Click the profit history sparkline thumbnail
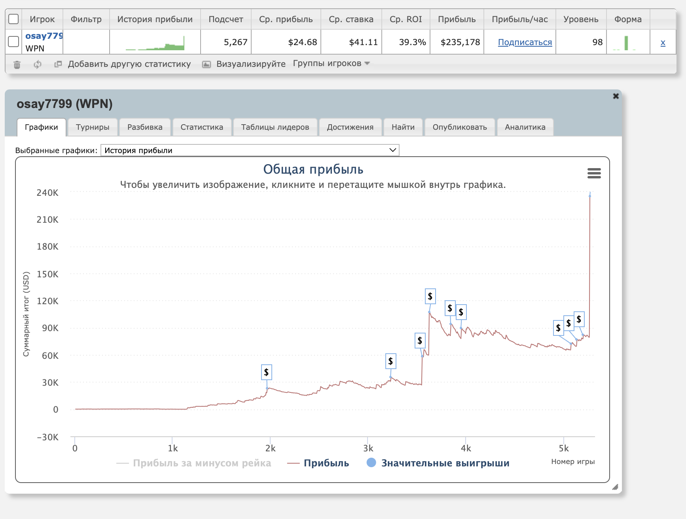The height and width of the screenshot is (519, 686). pos(155,42)
